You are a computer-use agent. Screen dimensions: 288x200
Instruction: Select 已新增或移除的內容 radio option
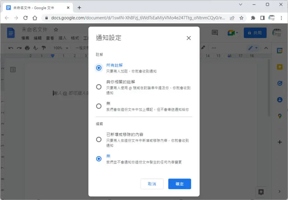(99, 139)
